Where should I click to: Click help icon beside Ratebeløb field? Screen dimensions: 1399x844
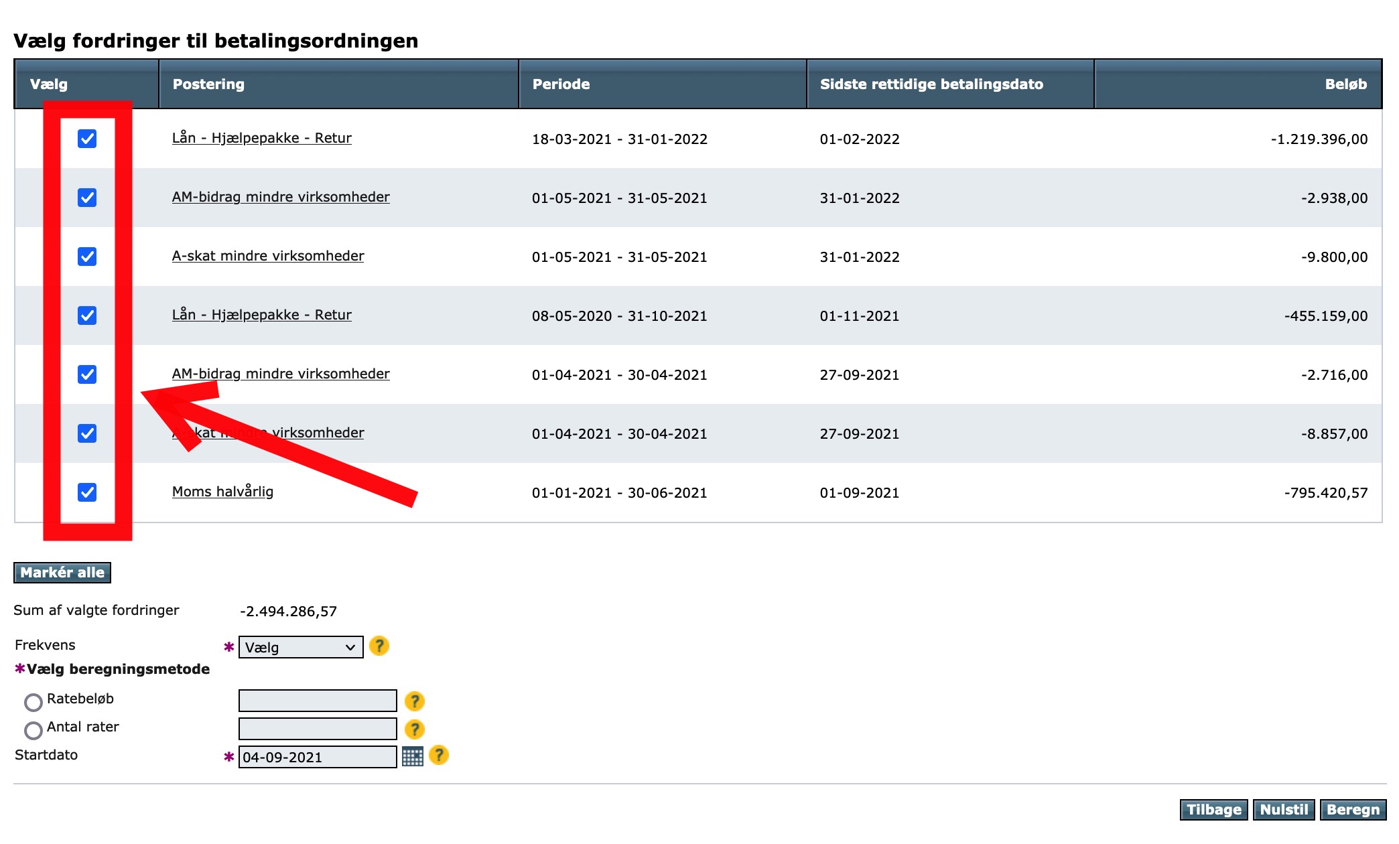click(415, 701)
